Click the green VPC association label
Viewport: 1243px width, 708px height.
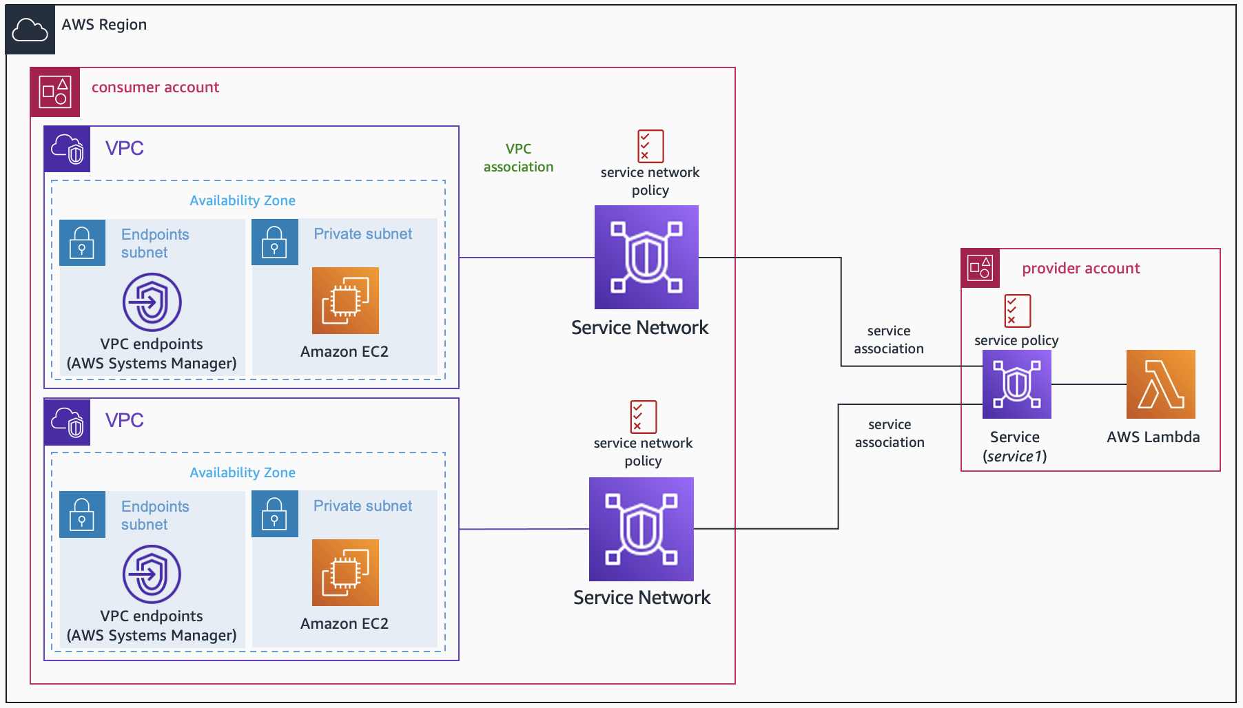point(519,158)
